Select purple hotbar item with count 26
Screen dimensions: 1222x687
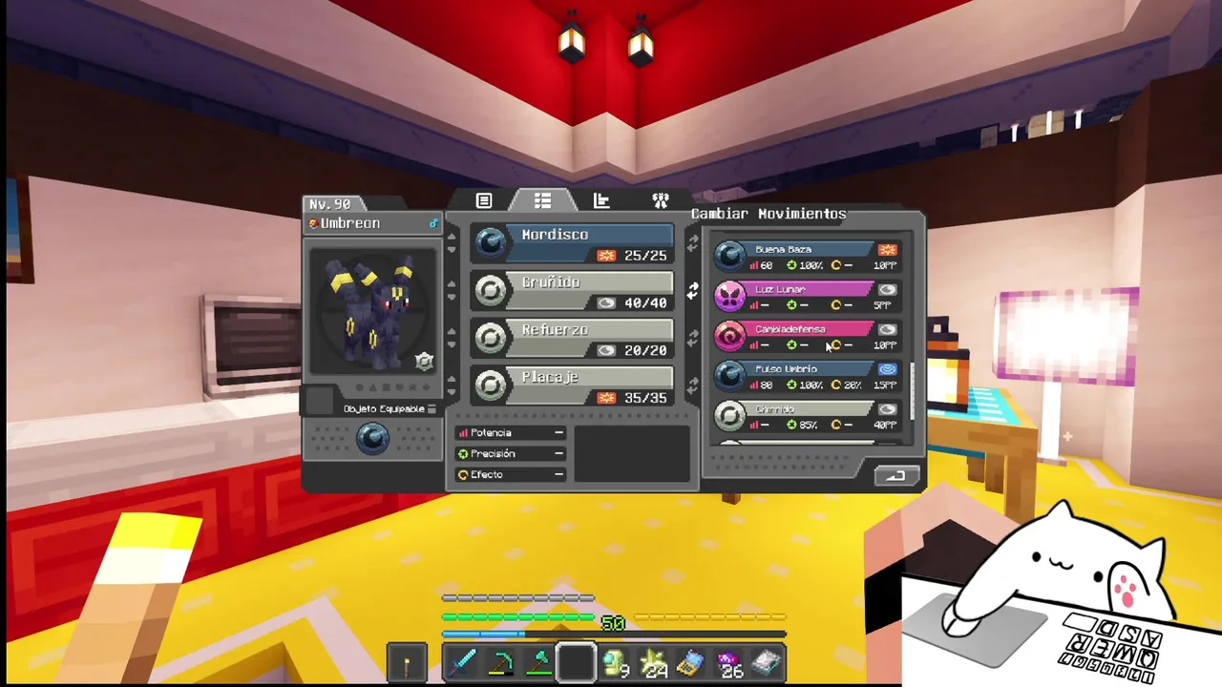click(x=729, y=662)
